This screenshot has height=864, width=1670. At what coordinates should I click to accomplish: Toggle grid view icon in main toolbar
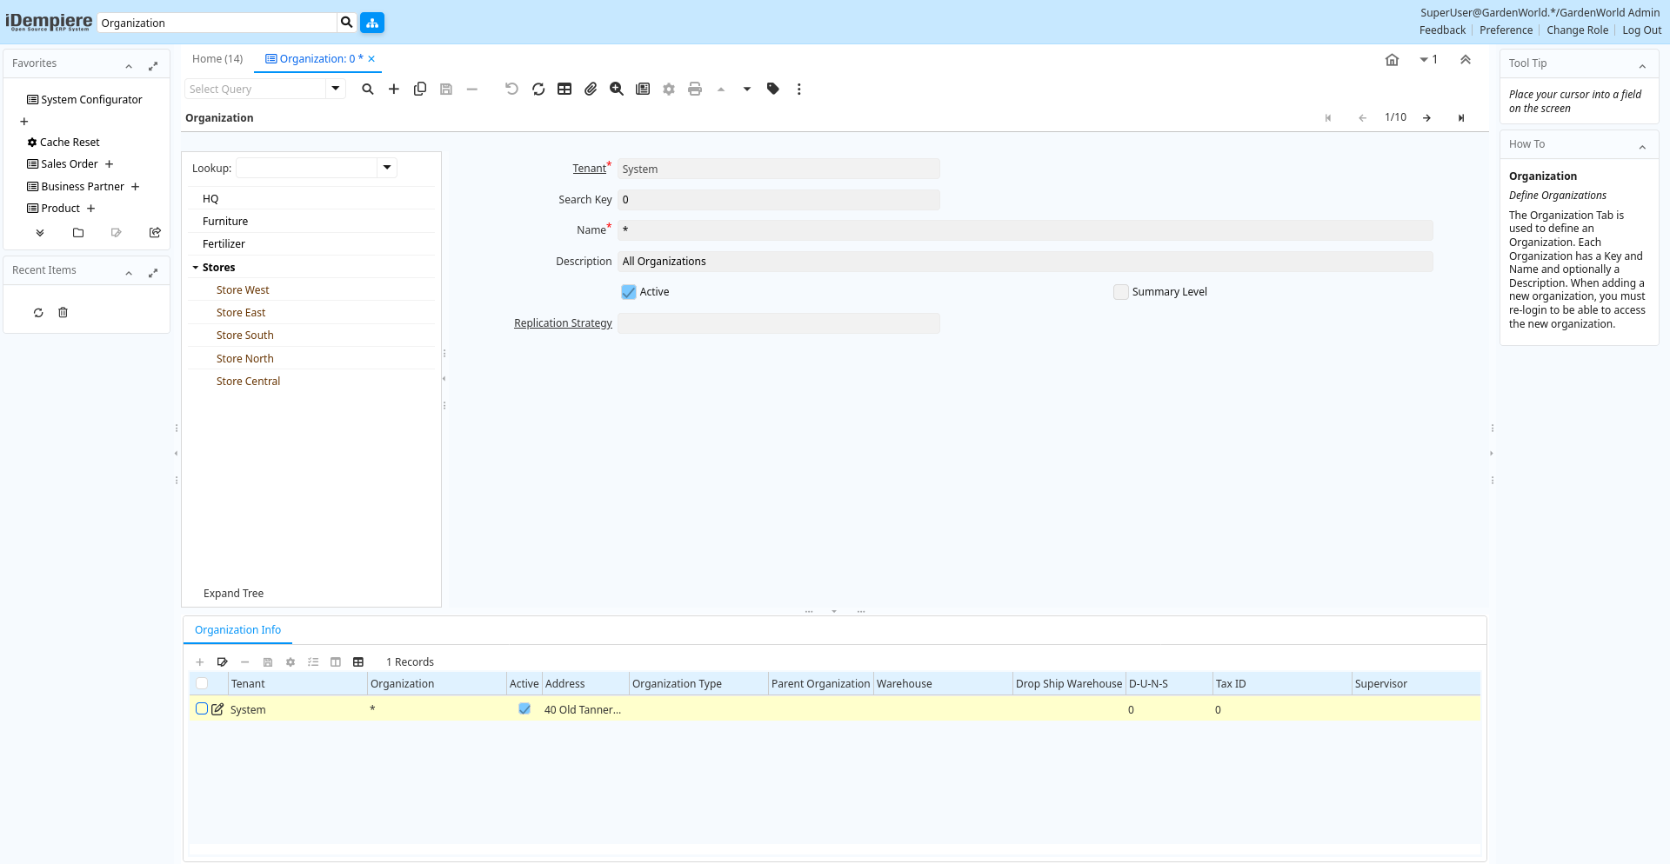coord(564,89)
